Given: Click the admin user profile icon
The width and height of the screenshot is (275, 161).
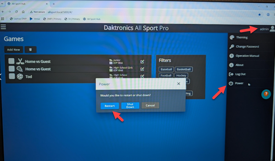Looking at the screenshot, I should [x=272, y=29].
